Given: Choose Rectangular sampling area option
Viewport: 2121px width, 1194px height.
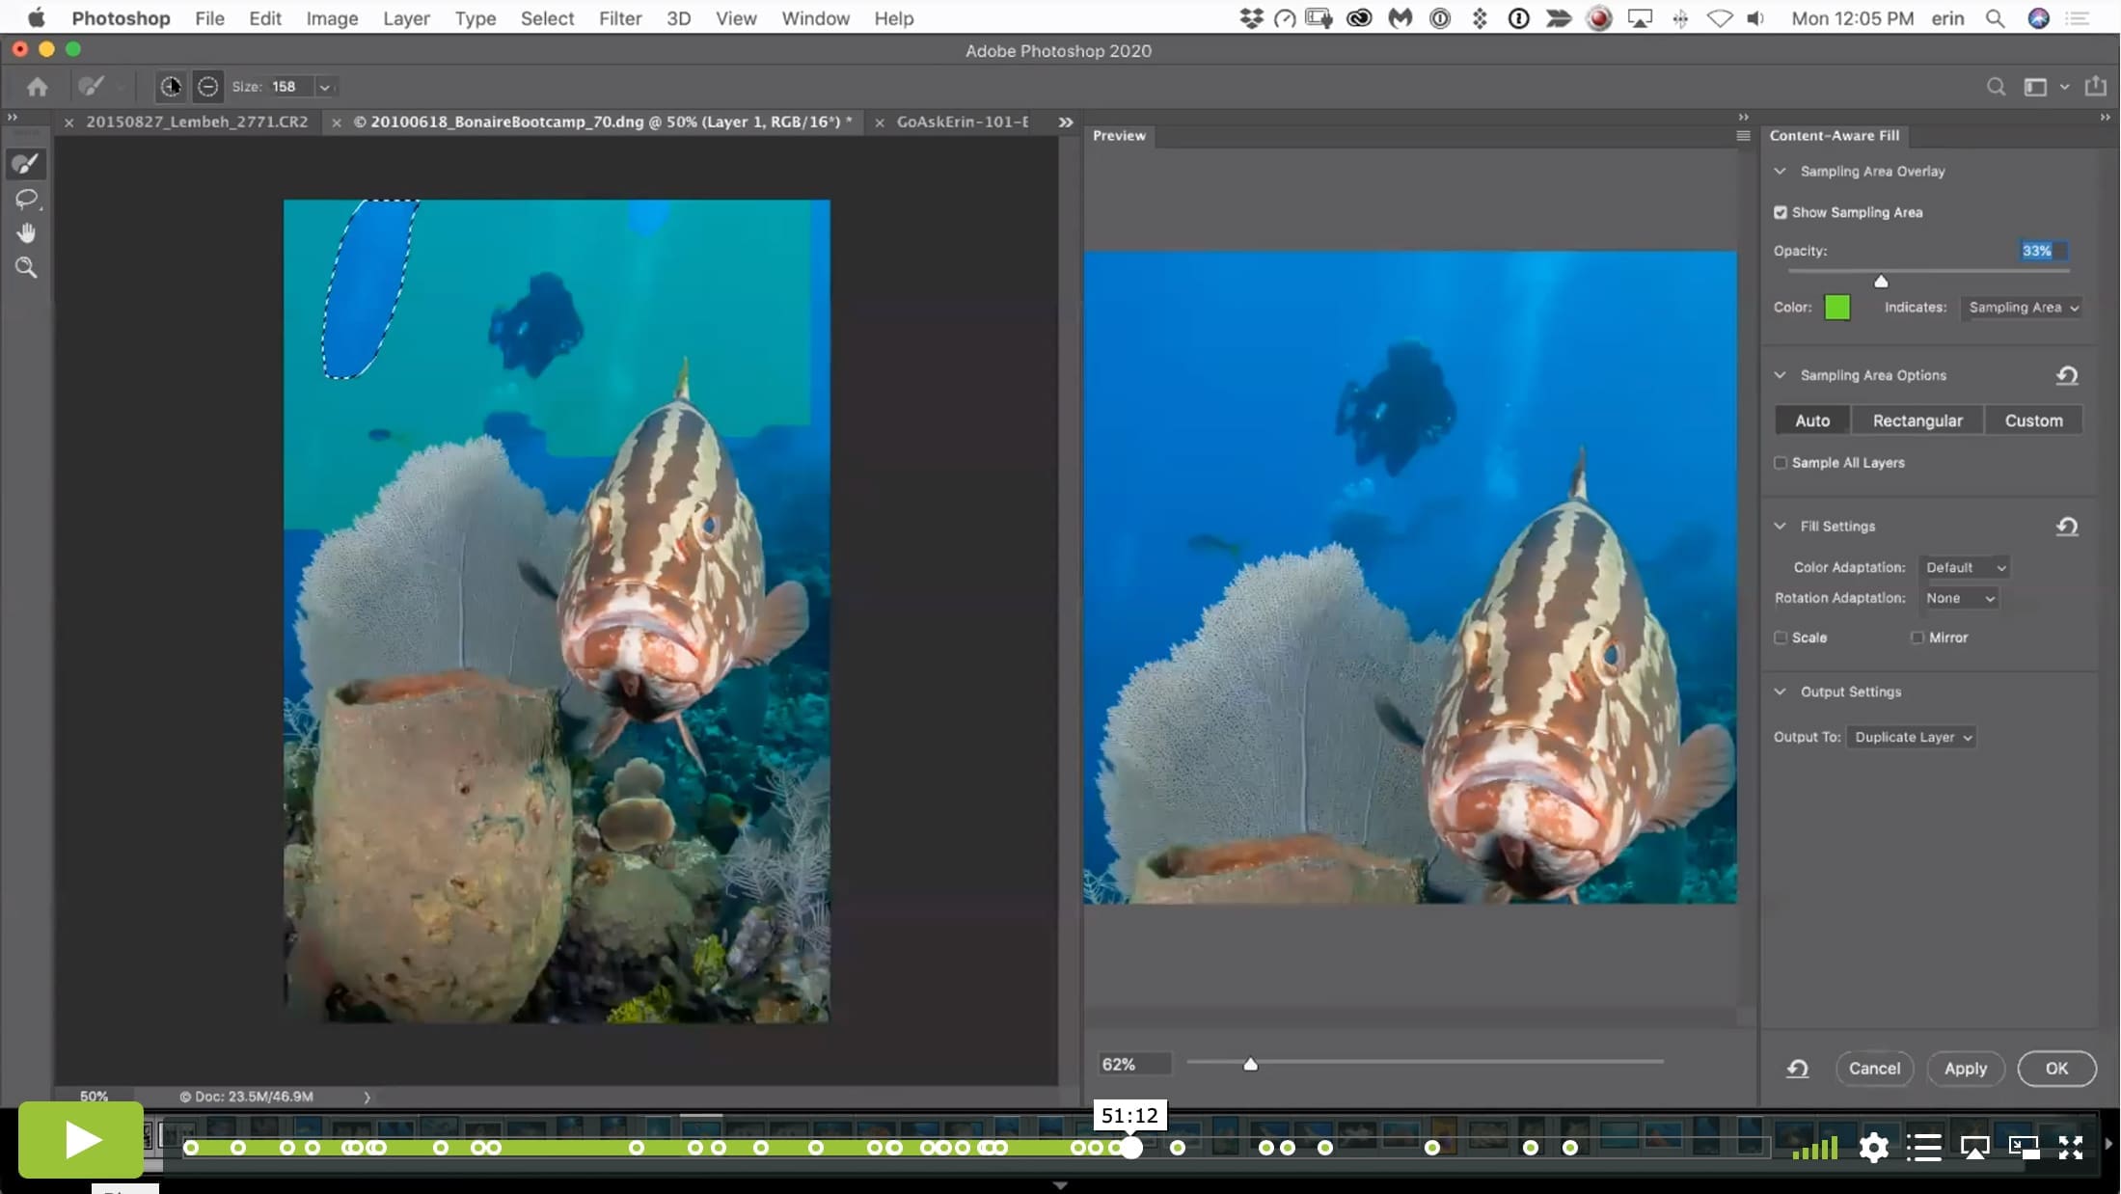Looking at the screenshot, I should coord(1917,421).
